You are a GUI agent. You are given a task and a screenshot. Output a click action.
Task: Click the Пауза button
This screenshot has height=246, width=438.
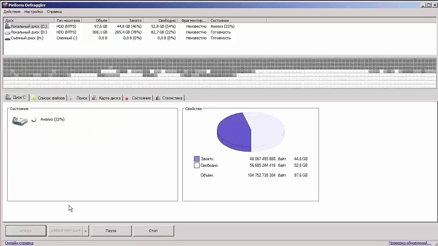tap(111, 231)
